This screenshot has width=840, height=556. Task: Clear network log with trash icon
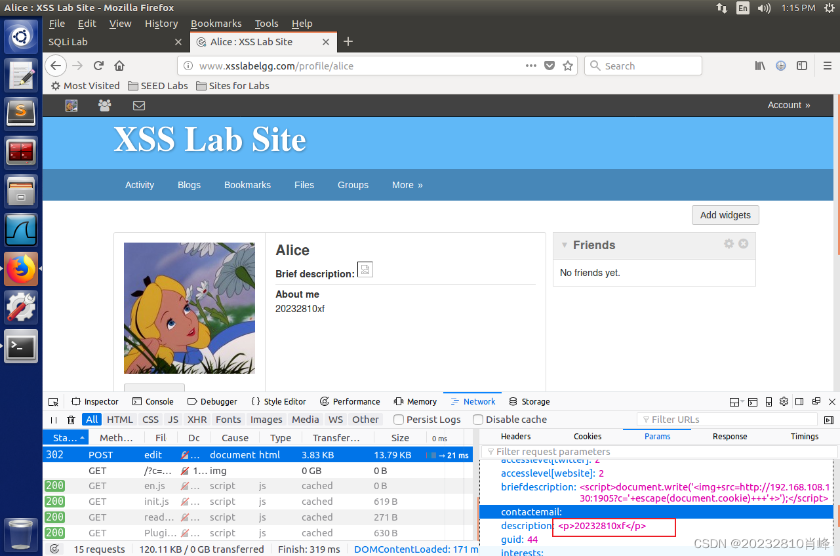[x=71, y=420]
